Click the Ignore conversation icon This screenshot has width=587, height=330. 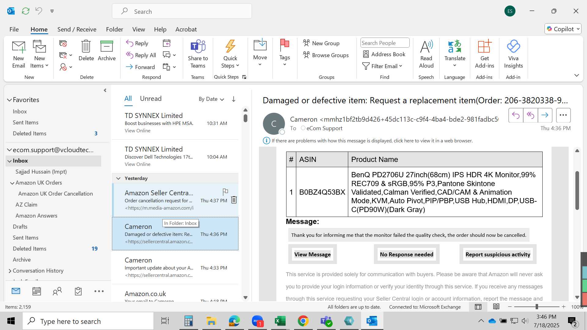point(63,44)
